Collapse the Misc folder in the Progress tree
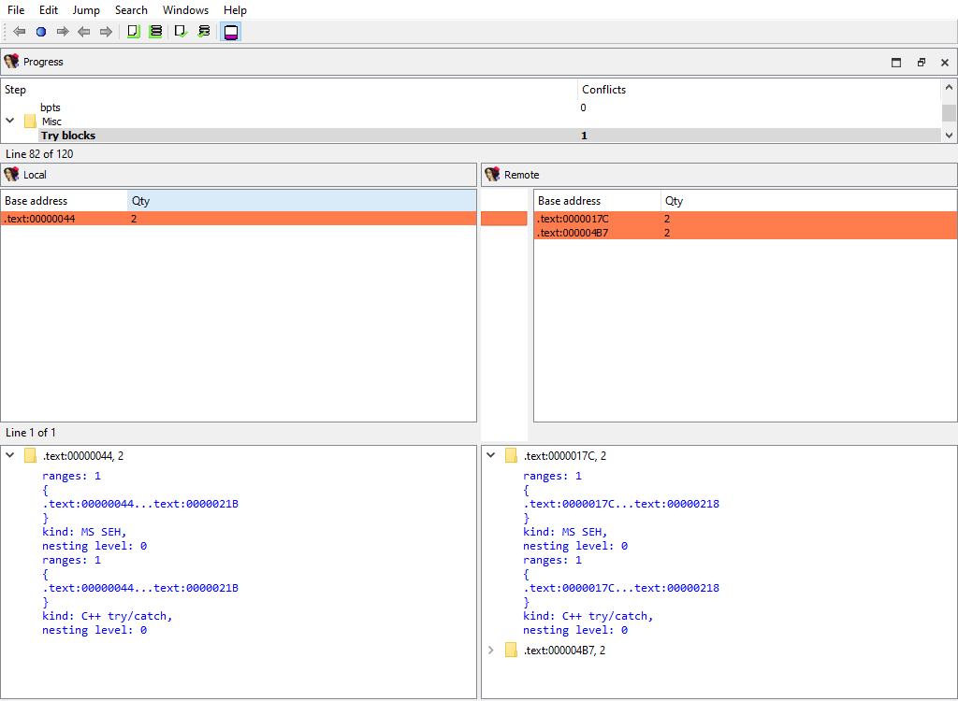Screen dimensions: 958x701 (x=10, y=122)
